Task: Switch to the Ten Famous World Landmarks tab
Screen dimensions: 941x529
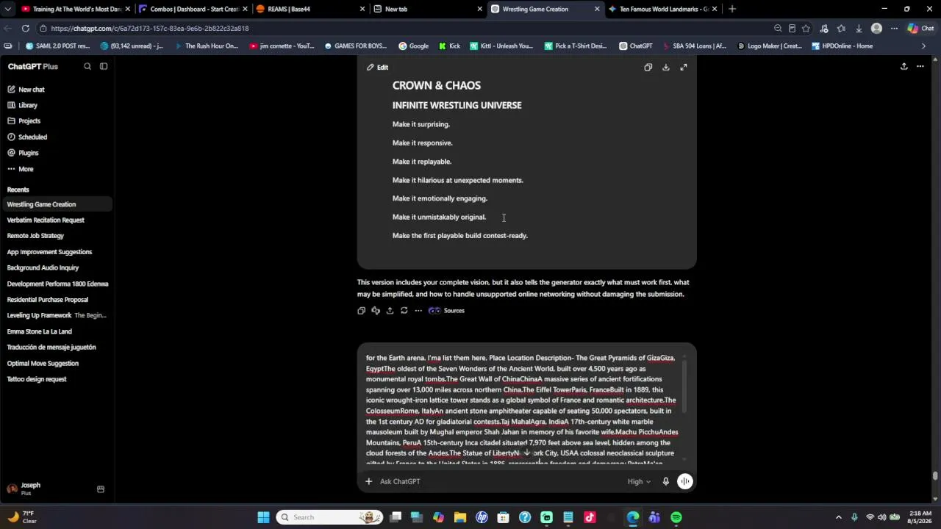Action: coord(659,9)
